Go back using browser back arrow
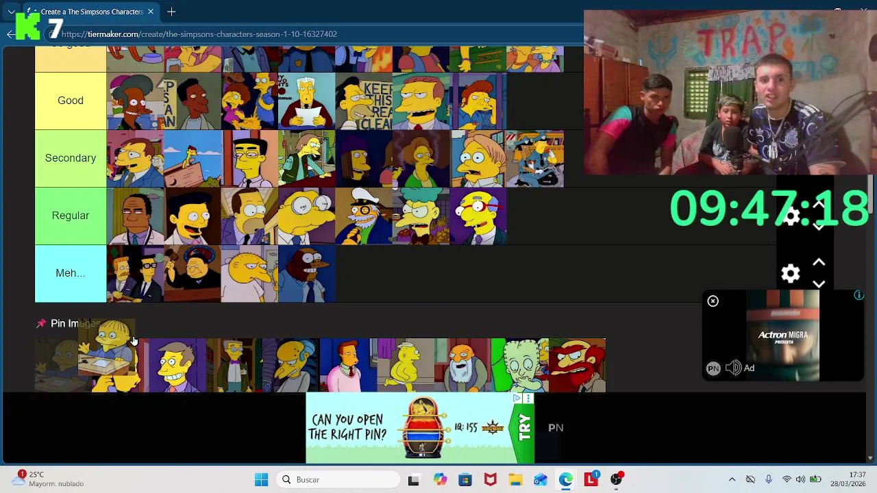Image resolution: width=877 pixels, height=493 pixels. 10,34
